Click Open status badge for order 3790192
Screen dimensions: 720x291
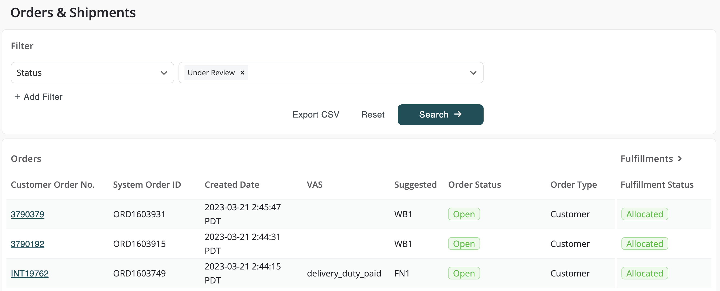464,244
